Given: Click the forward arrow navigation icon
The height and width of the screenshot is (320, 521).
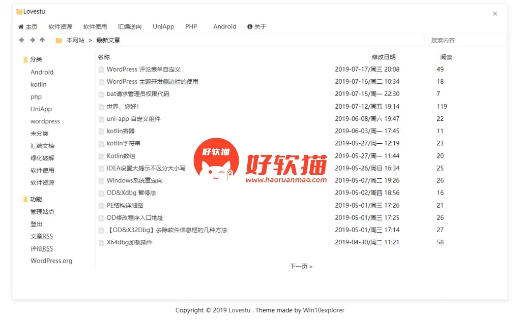Looking at the screenshot, I should click(x=32, y=40).
